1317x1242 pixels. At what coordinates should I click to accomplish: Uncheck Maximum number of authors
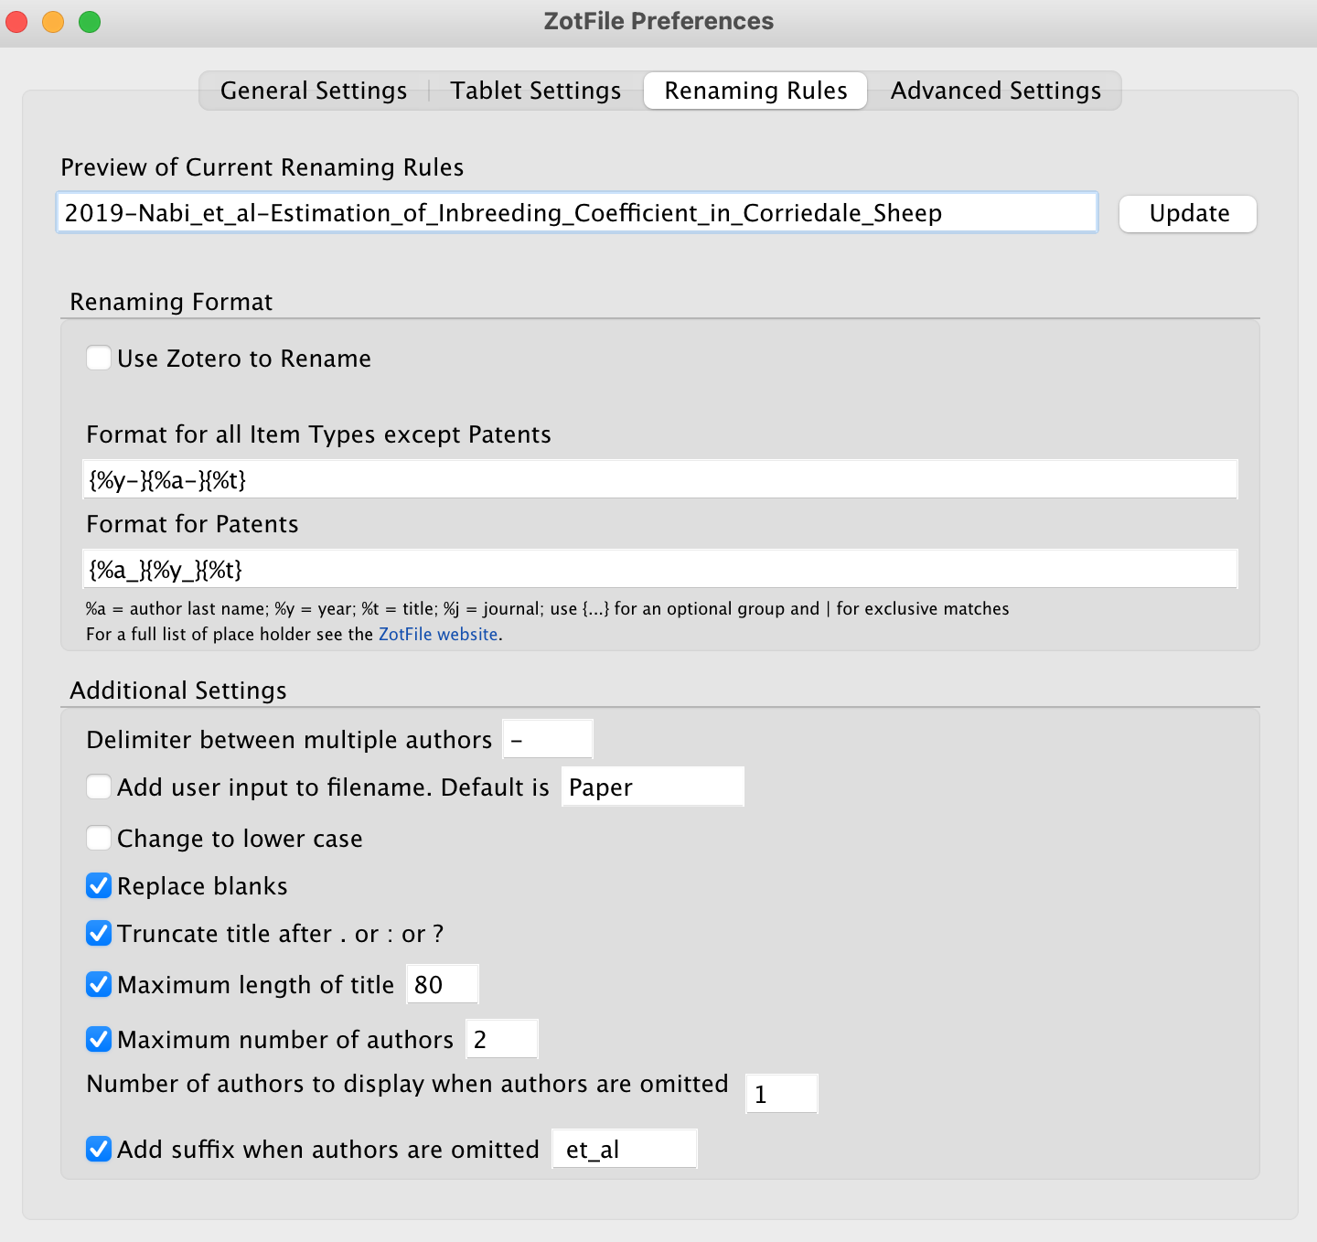point(99,1039)
